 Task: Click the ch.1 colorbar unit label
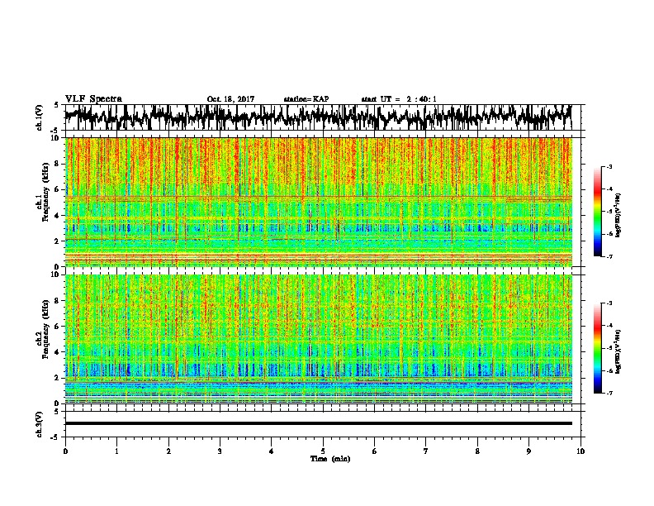(618, 216)
